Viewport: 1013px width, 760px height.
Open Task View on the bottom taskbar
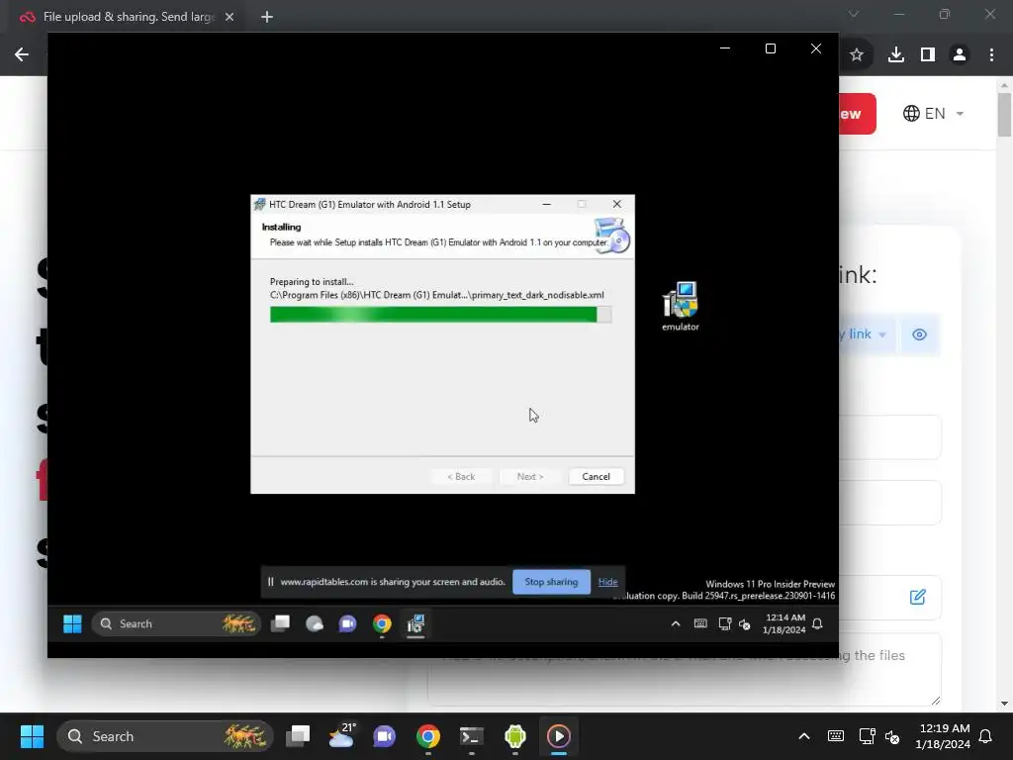(x=298, y=736)
